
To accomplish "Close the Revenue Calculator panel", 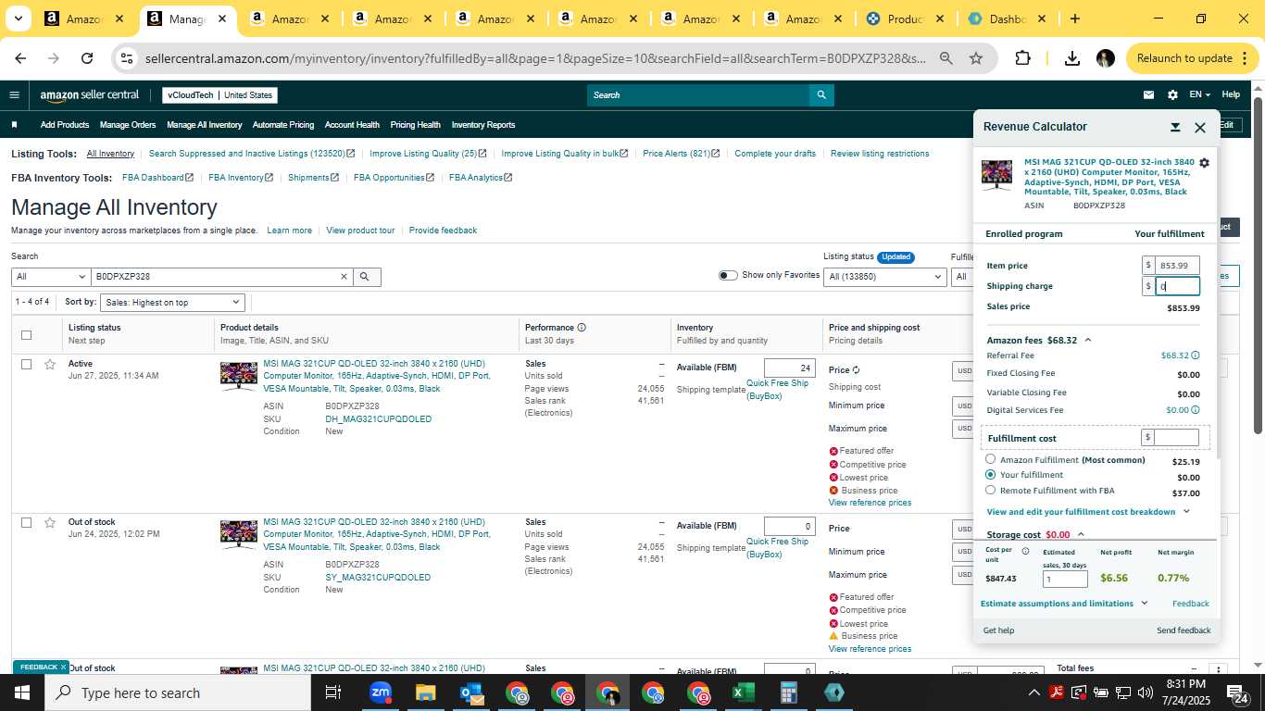I will point(1200,128).
